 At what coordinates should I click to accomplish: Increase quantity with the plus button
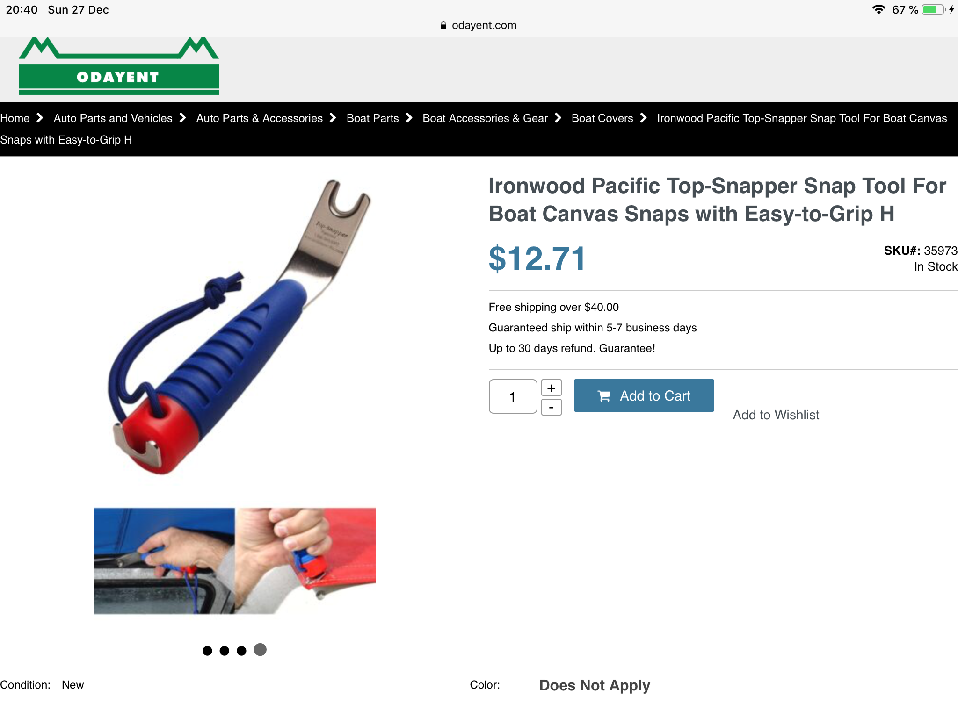point(552,388)
